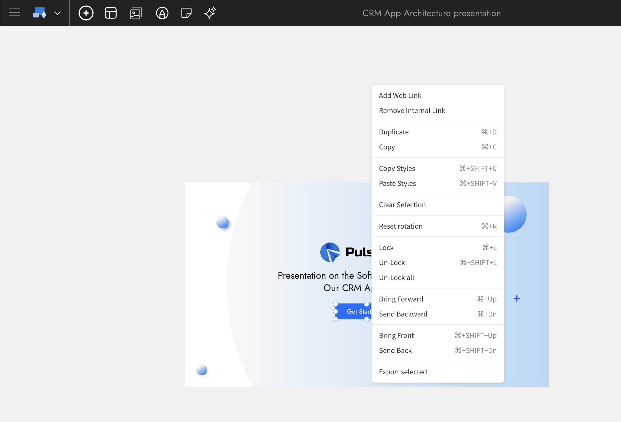
Task: Click the blue shapes app logo
Action: click(39, 13)
